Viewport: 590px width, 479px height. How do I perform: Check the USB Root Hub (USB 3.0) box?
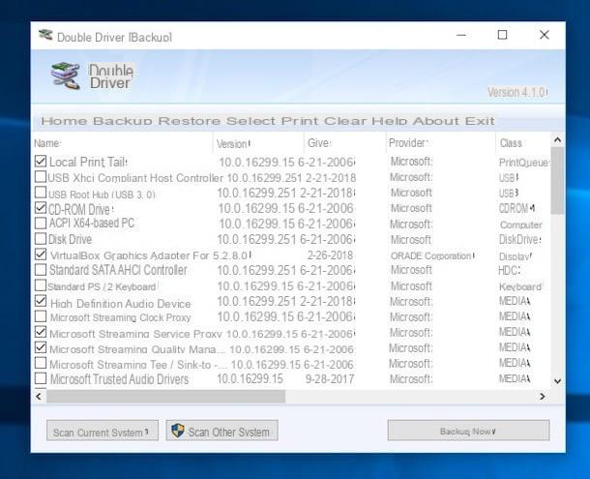(x=41, y=192)
